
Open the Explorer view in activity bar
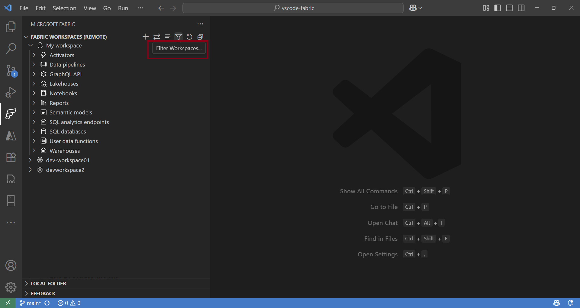[x=11, y=27]
